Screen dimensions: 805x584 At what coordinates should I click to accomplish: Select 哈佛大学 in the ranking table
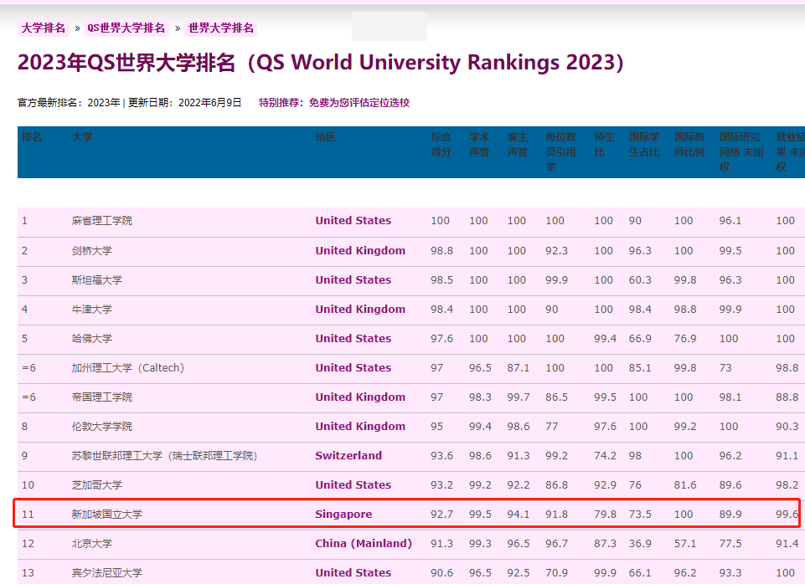pos(92,338)
